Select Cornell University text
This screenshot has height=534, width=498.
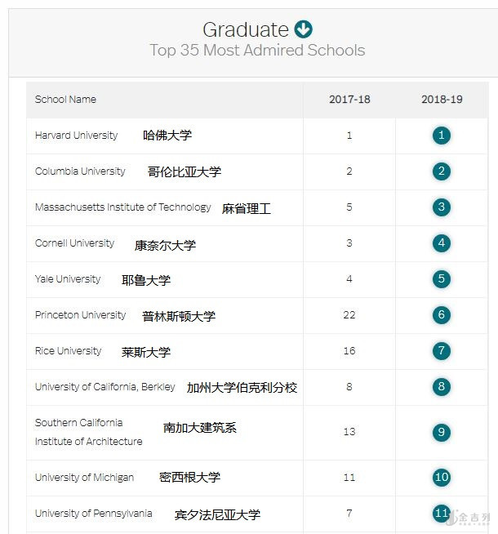point(74,243)
